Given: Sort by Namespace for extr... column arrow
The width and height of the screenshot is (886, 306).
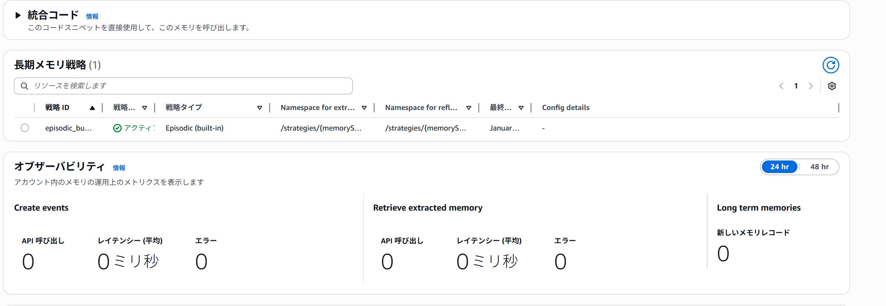Looking at the screenshot, I should point(364,108).
